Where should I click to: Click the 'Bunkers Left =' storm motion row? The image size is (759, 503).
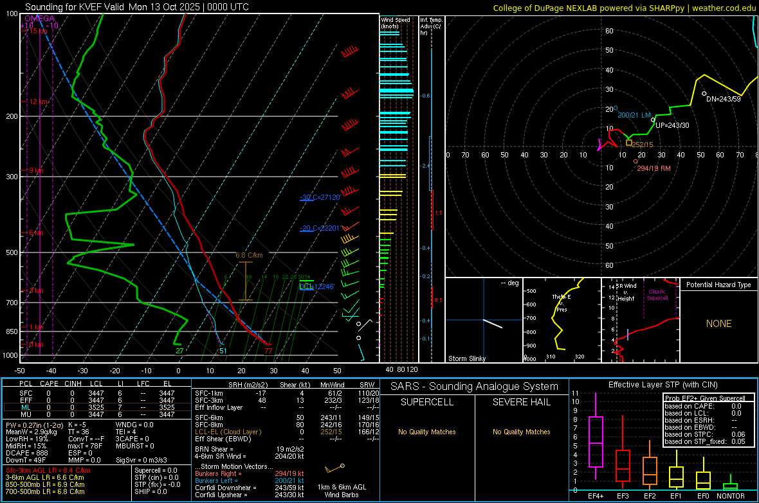tap(250, 481)
